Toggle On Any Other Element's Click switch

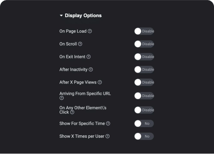point(144,110)
